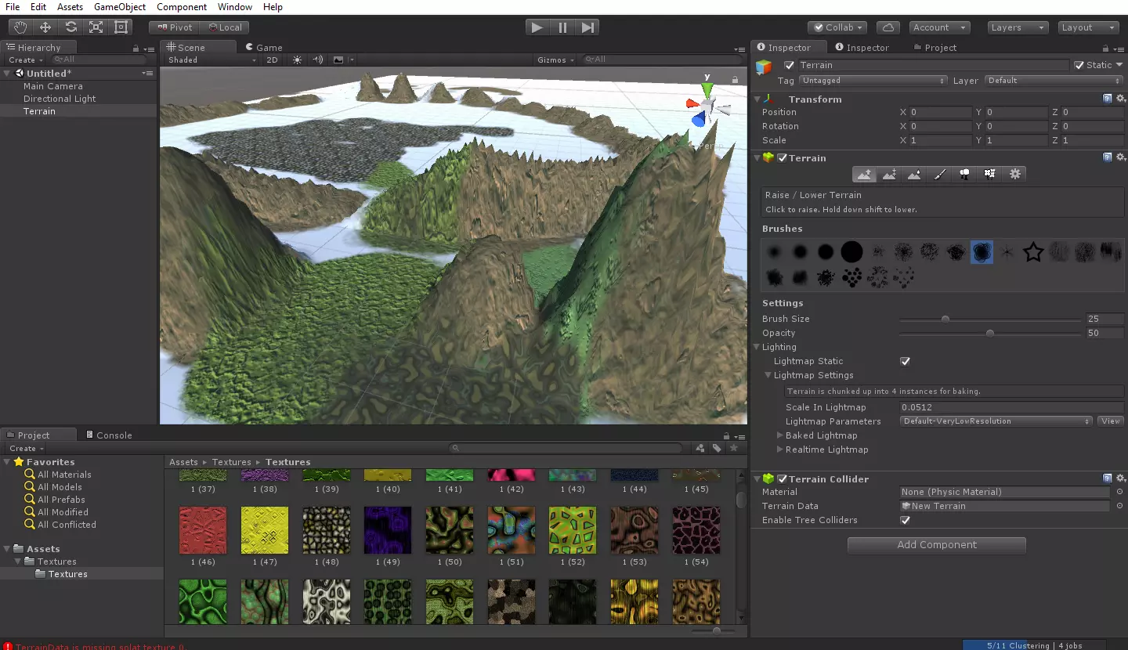Choose the Smooth Height terrain tool

tap(914, 175)
